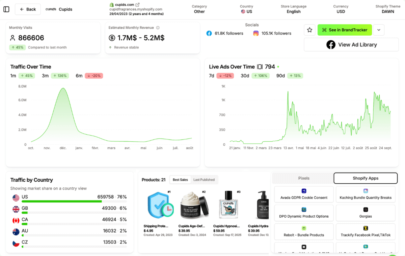Click the Avada GDPR app icon
Screen dimensions: 405x256
coord(304,191)
